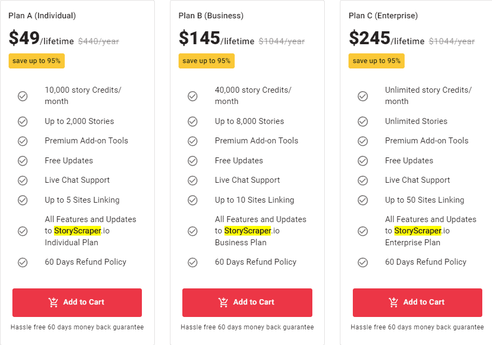This screenshot has height=345, width=492.
Task: Click the checkmark beside 60 Days Refund Policy in Plan C
Action: tap(363, 262)
